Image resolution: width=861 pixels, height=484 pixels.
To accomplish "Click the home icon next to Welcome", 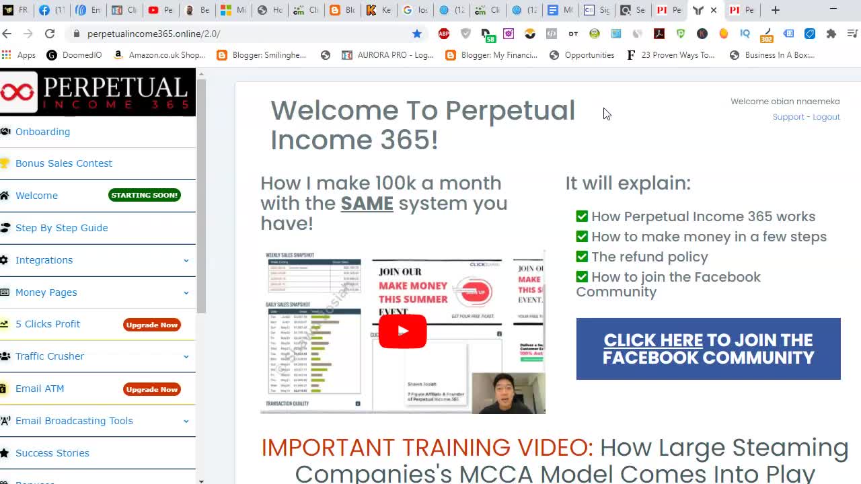I will [x=5, y=196].
